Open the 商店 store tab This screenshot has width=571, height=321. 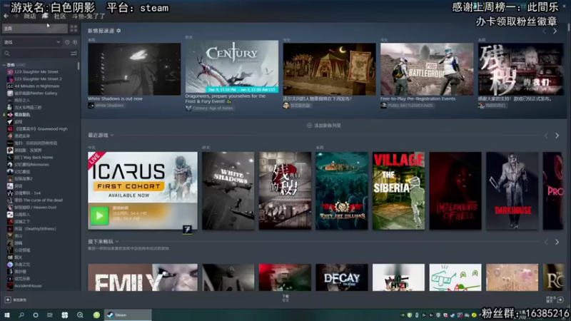(30, 16)
